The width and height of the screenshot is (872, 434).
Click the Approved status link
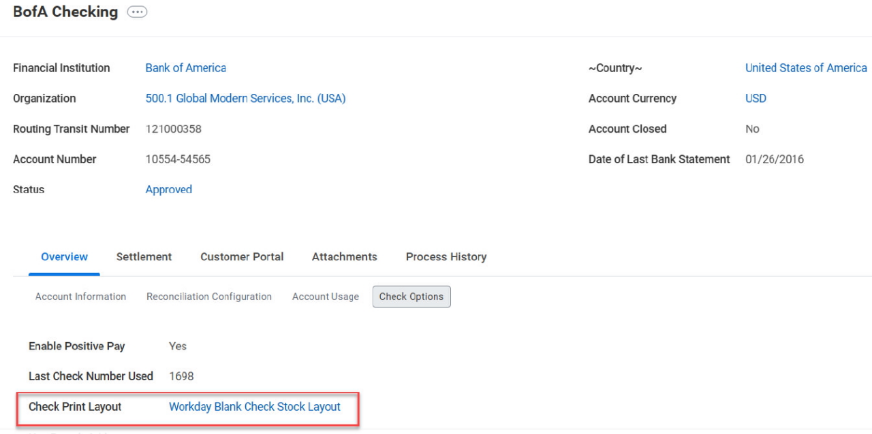click(169, 190)
